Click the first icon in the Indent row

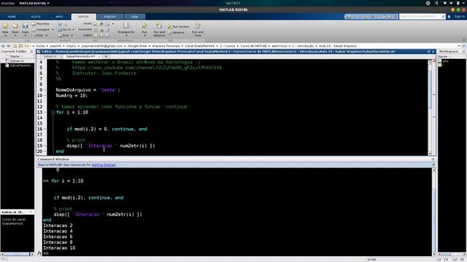point(96,36)
